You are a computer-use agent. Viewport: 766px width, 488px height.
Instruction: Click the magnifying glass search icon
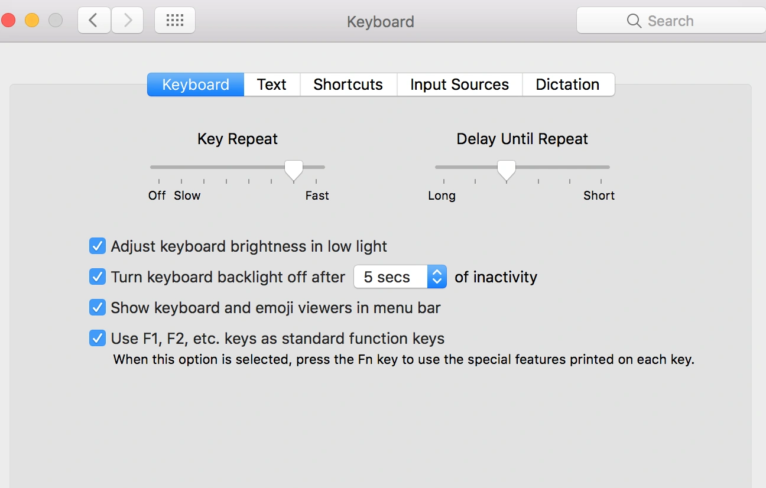coord(634,21)
